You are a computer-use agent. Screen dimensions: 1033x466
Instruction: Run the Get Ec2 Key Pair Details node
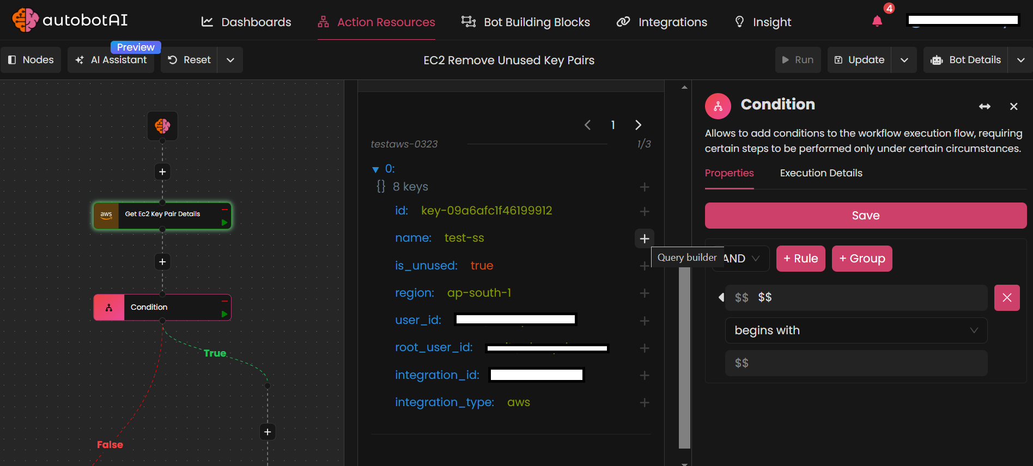tap(224, 223)
